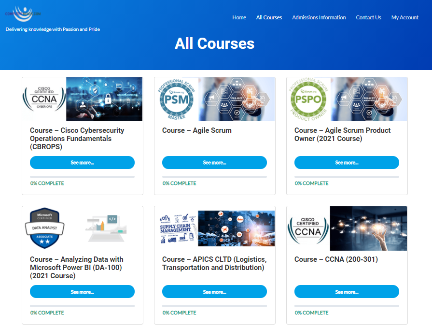Screen dimensions: 432x327
Task: Click Microsoft Certified Data Analyst badge icon
Action: (x=44, y=228)
